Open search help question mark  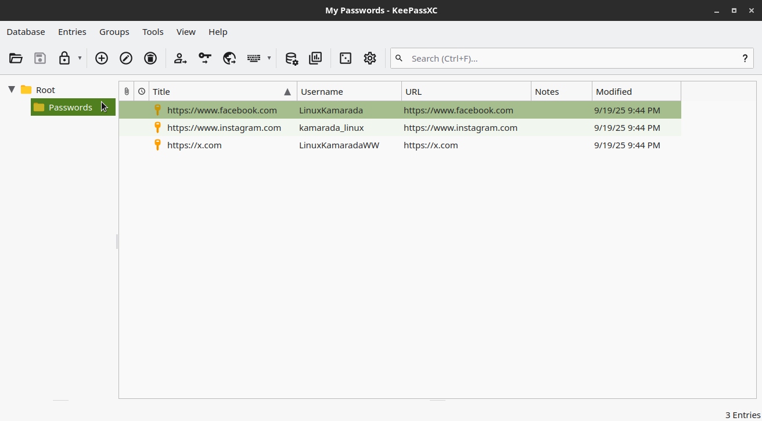pos(745,58)
